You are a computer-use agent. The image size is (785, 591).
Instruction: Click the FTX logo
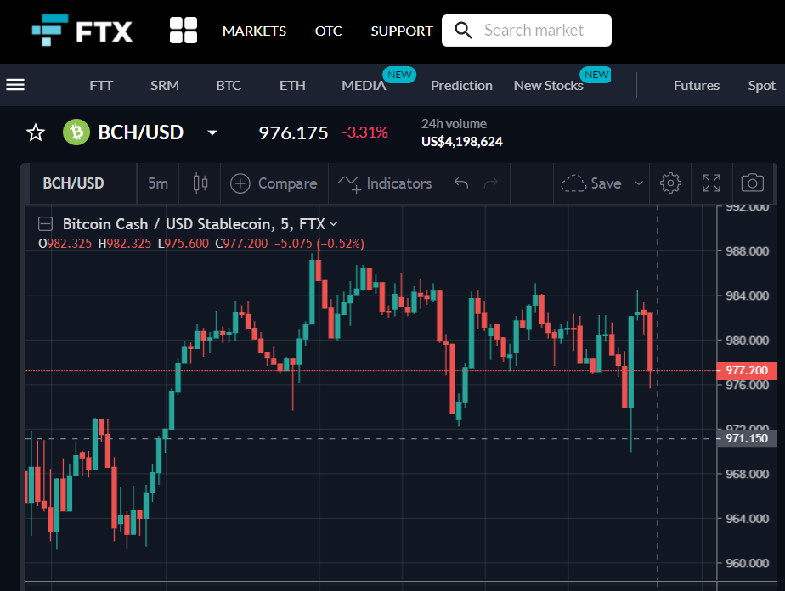[82, 31]
